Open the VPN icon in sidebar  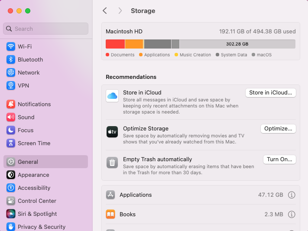[x=11, y=85]
